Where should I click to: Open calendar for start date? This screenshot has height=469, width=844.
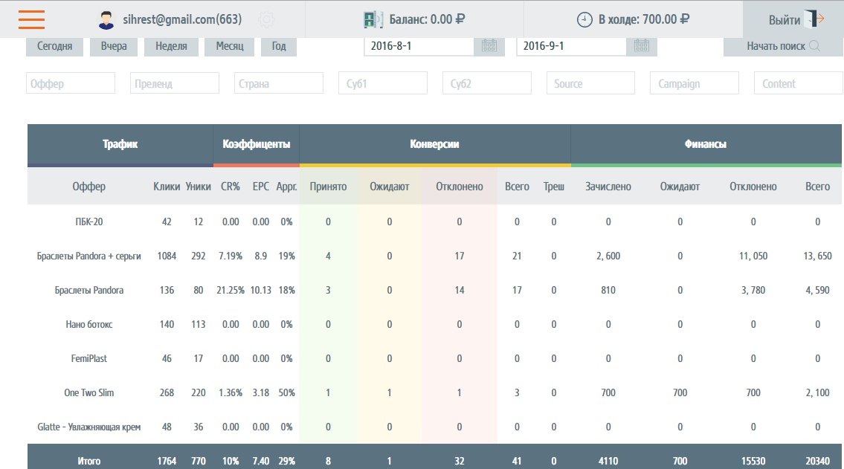(x=489, y=46)
